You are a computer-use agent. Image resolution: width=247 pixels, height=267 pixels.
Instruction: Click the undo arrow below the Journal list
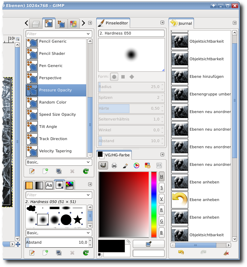coord(181,252)
